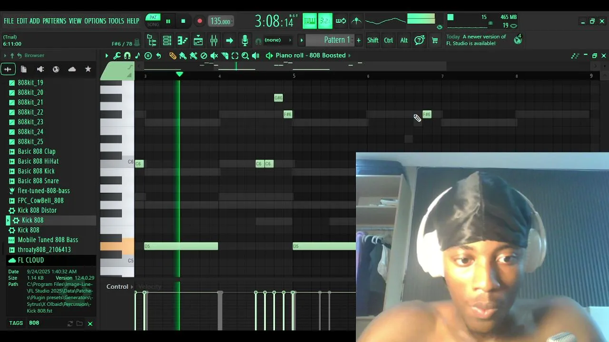Click the 135.000 tempo field

pos(220,21)
